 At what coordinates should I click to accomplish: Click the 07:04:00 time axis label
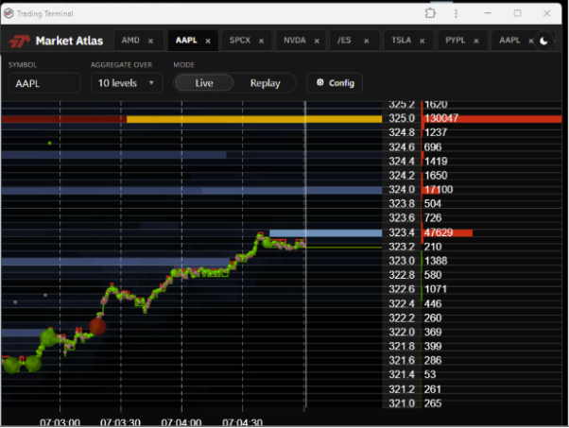point(181,422)
